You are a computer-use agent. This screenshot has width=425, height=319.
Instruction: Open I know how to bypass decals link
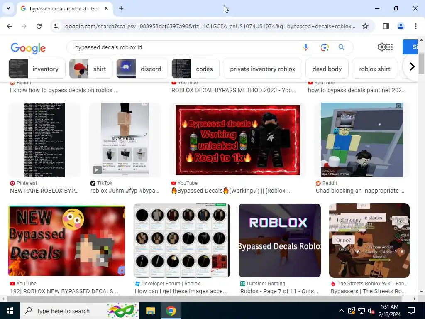click(64, 90)
